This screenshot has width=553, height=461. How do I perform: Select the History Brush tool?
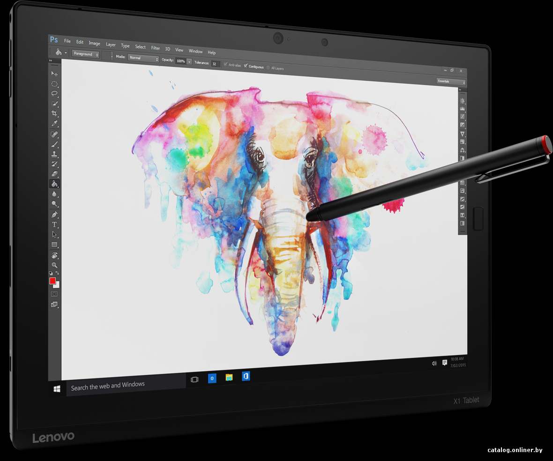pos(54,164)
